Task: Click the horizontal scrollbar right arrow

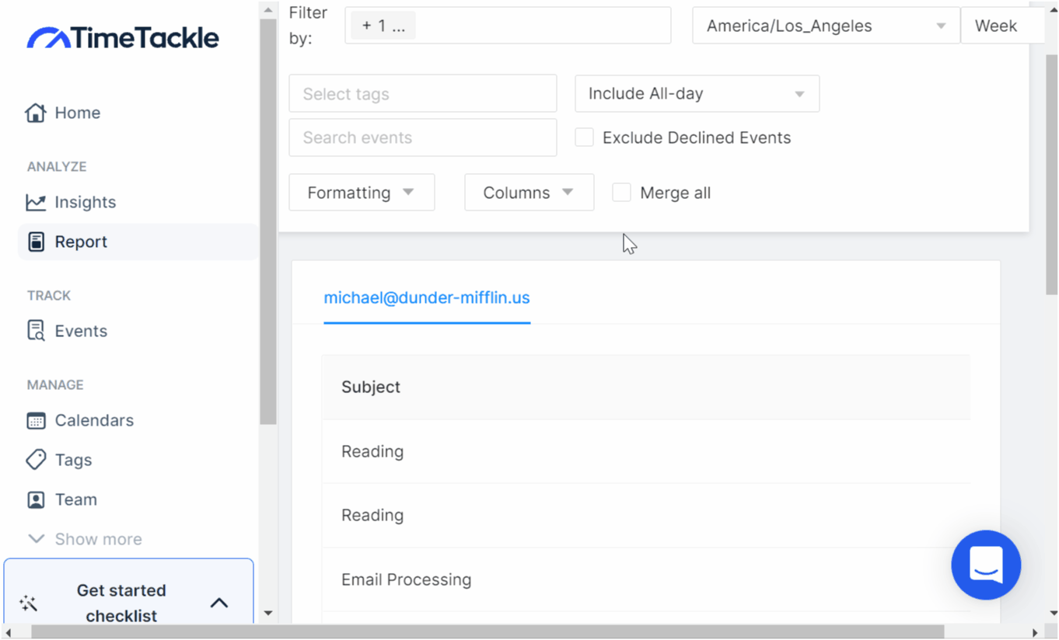Action: tap(1036, 632)
